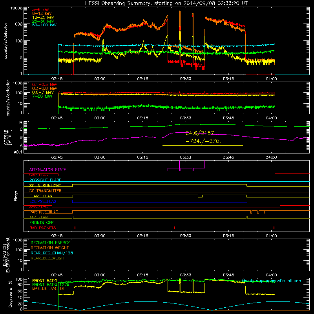Select the 6-12 keV legend label
Screen dimensions: 314x314
(x=42, y=13)
